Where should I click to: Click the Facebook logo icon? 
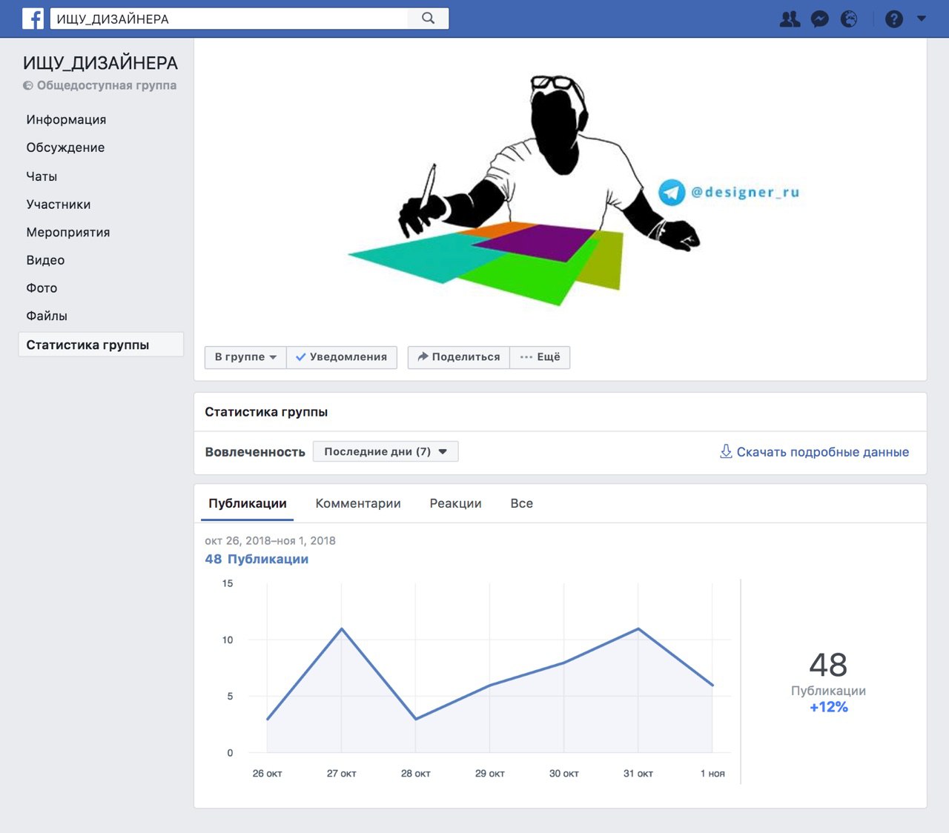click(33, 19)
